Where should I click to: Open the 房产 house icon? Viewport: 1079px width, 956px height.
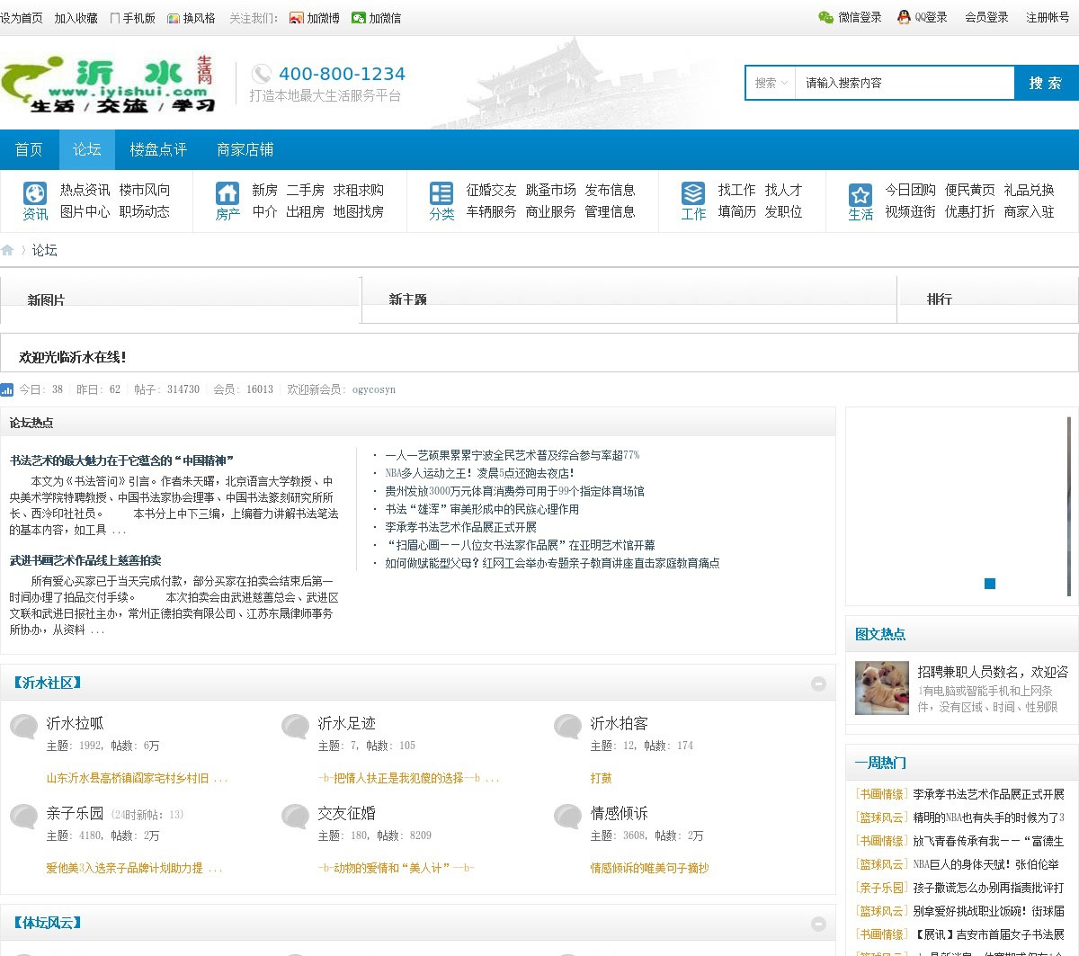(227, 193)
